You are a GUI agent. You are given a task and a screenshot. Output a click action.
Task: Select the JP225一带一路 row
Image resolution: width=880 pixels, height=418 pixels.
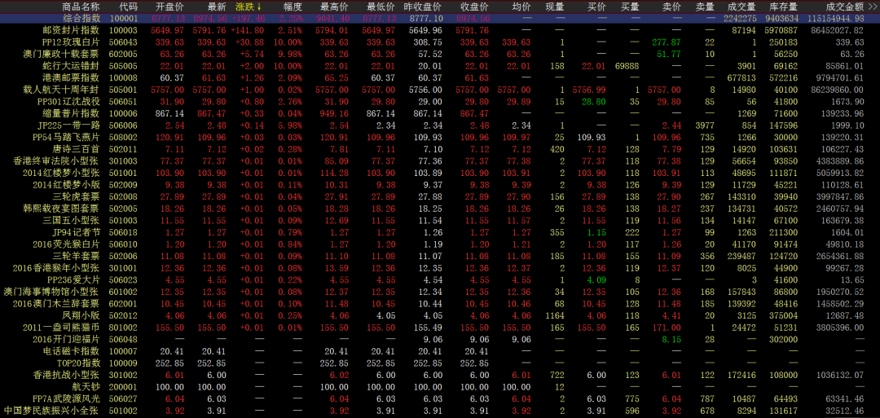point(440,125)
